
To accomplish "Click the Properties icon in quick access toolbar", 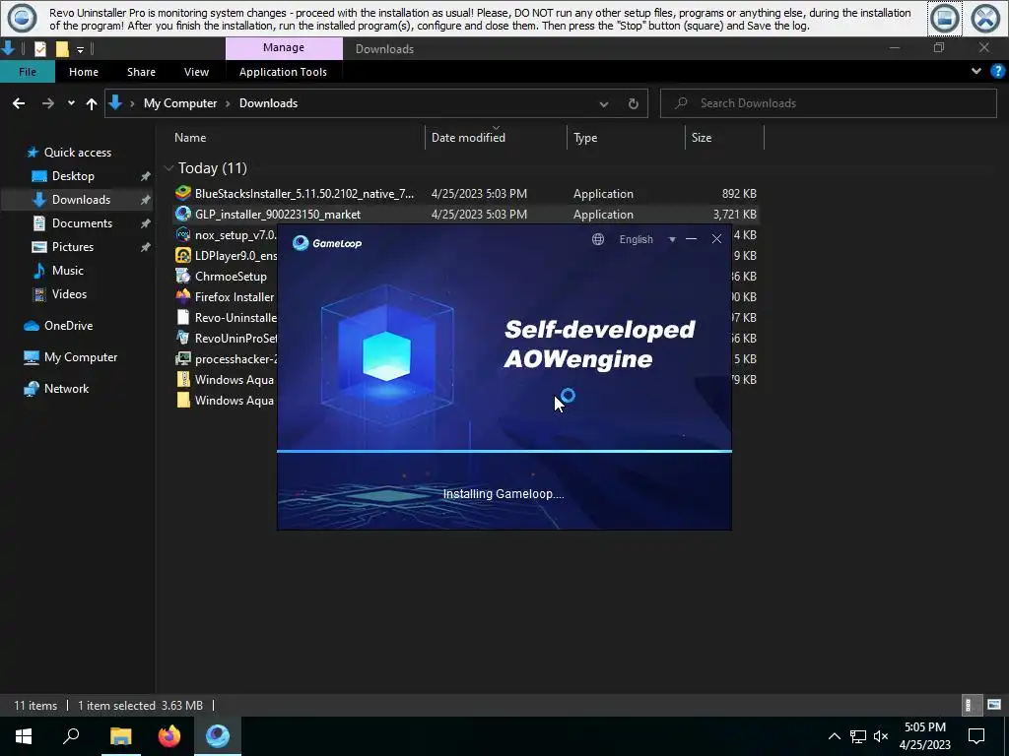I will (x=39, y=49).
